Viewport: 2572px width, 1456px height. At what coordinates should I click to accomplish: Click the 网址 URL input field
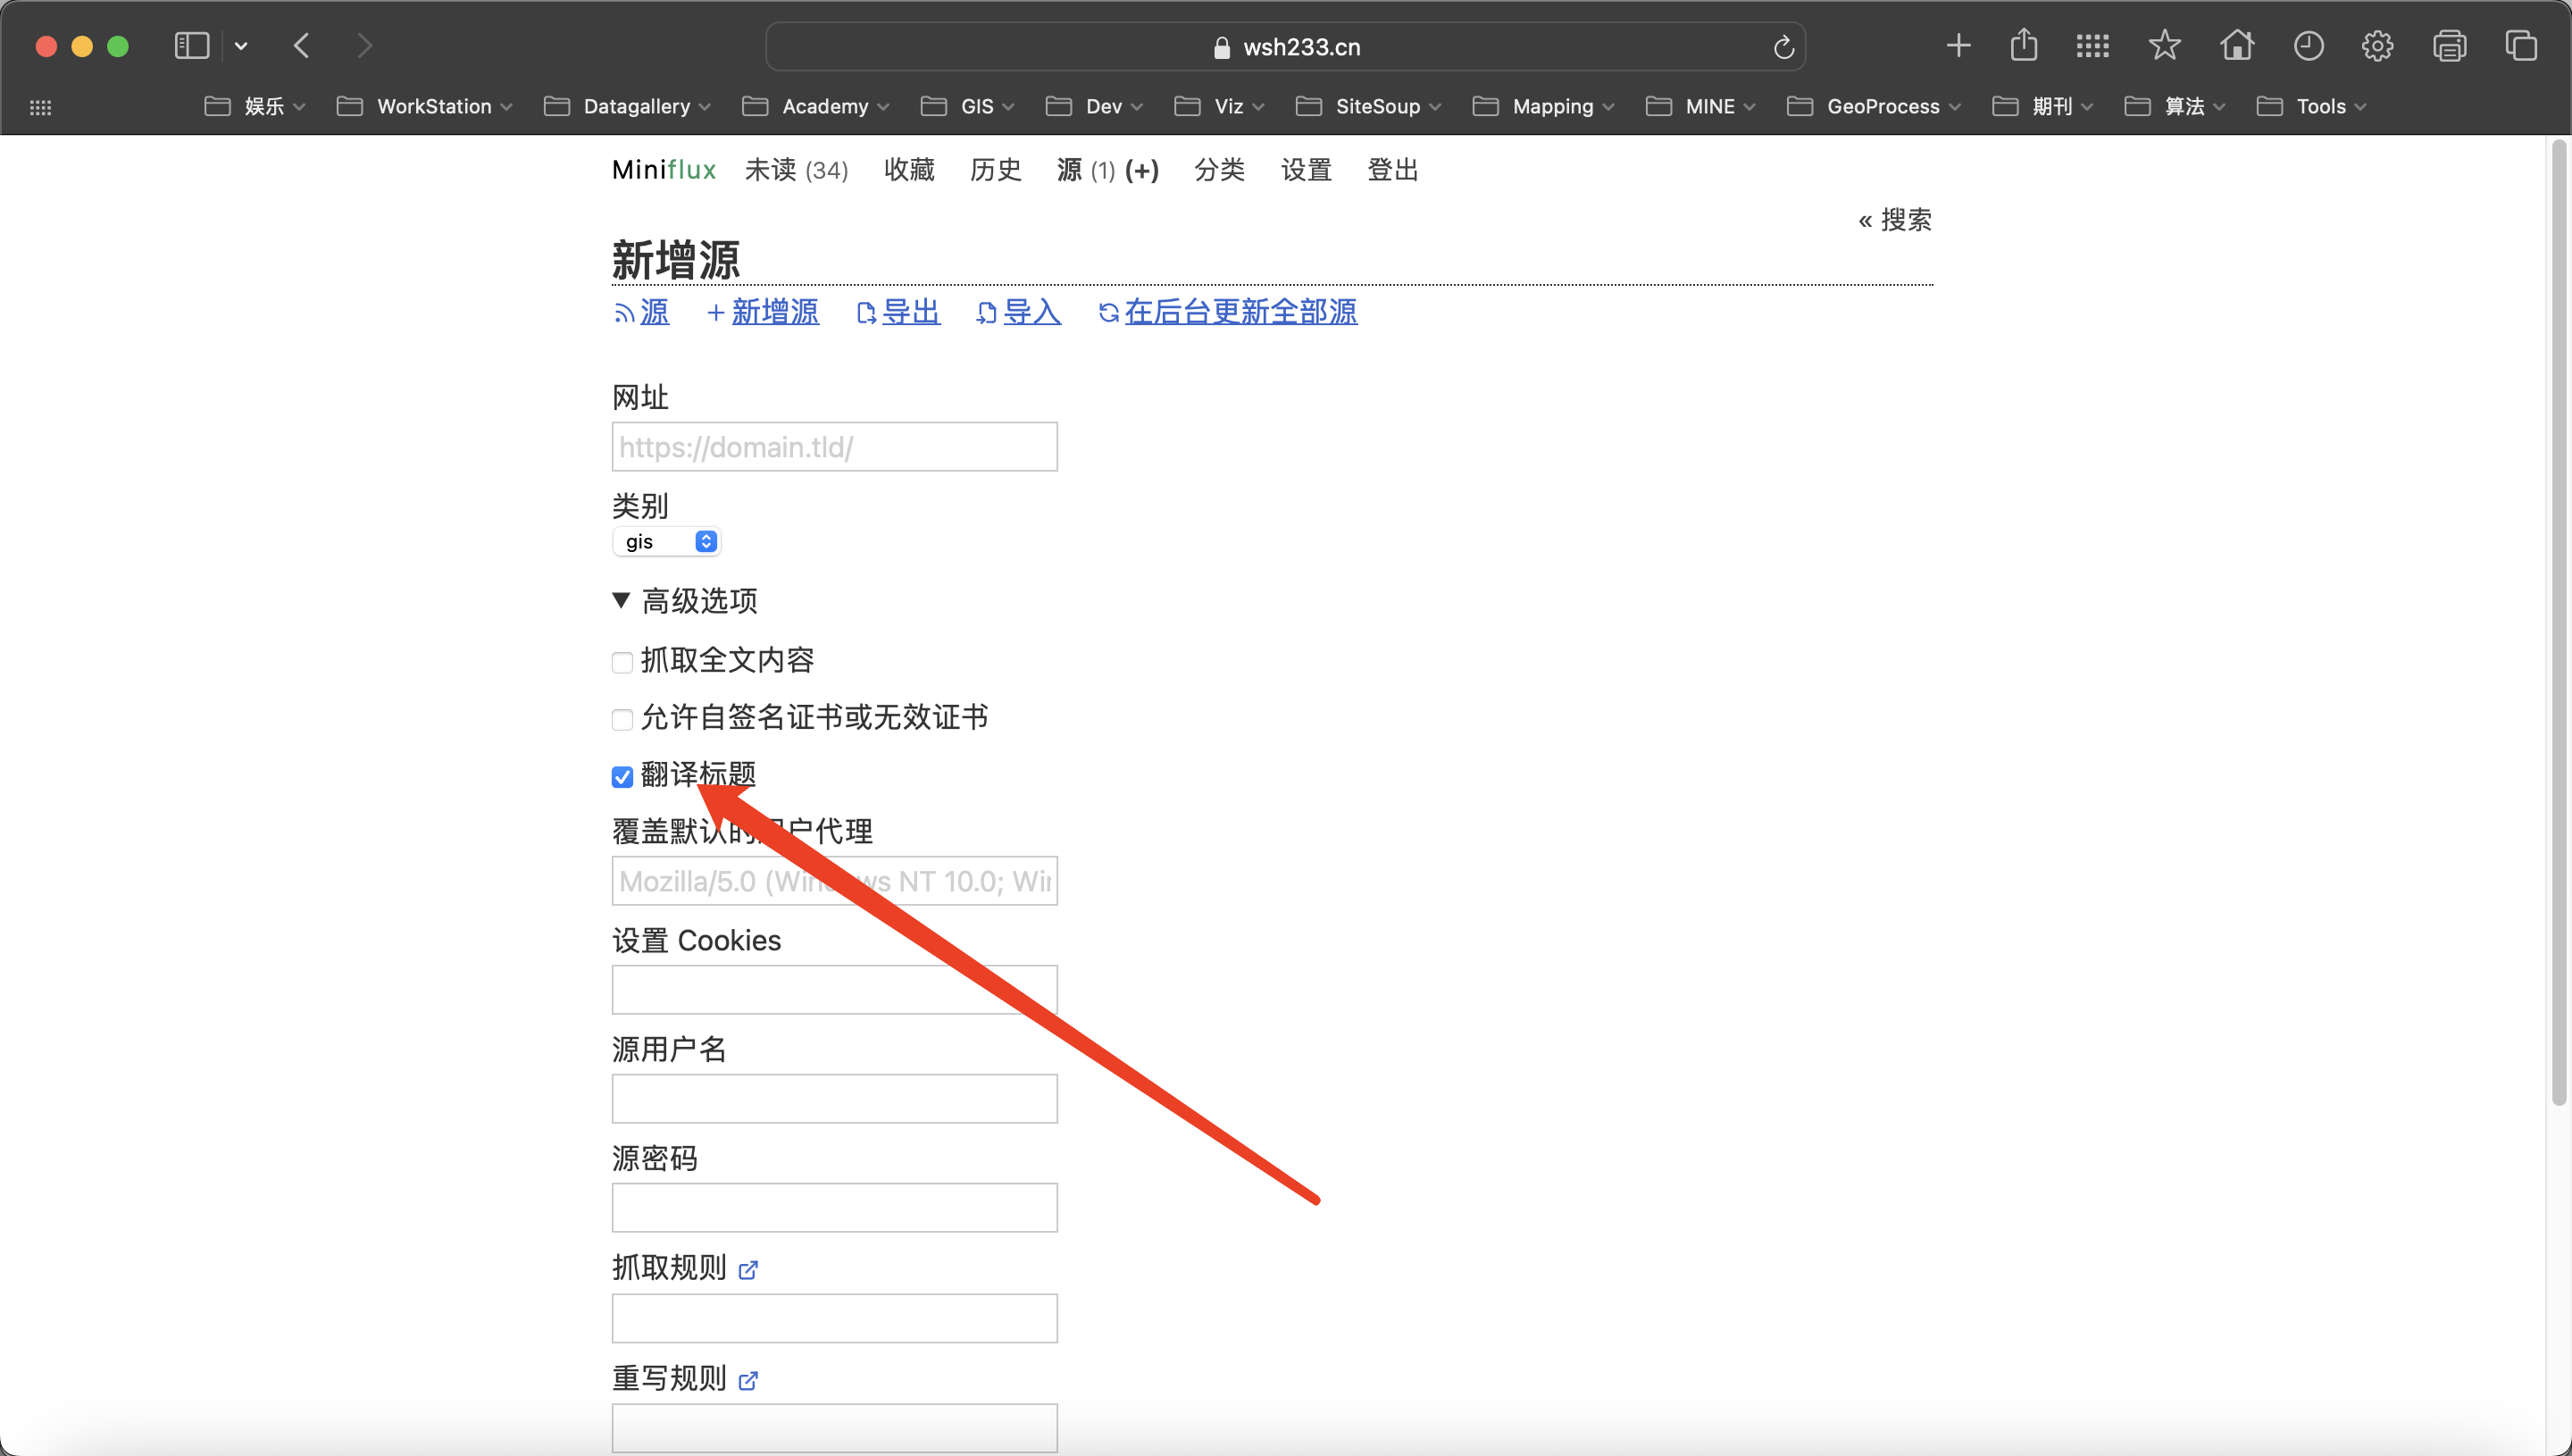tap(835, 447)
